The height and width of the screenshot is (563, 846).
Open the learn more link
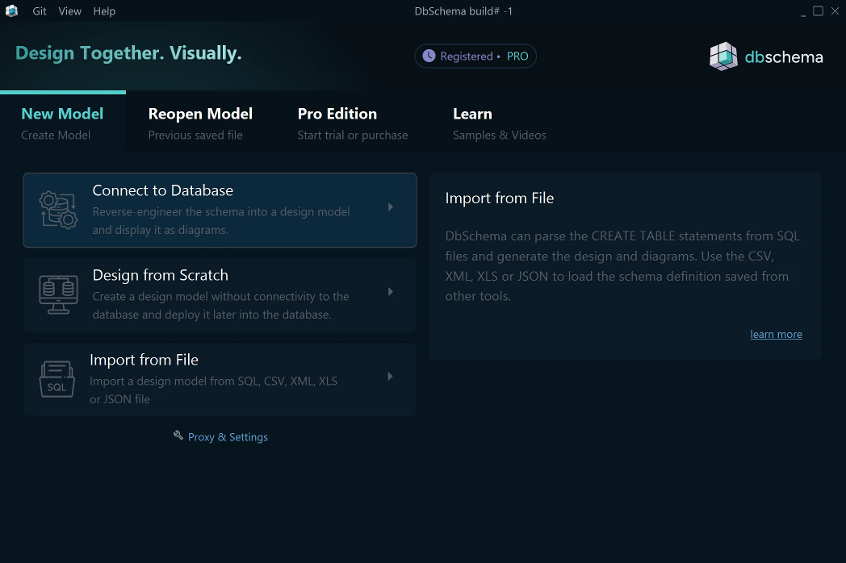776,335
